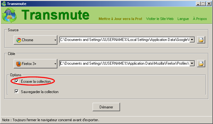Open the Chrome source browser dropdown
The image size is (213, 124).
tap(36, 40)
